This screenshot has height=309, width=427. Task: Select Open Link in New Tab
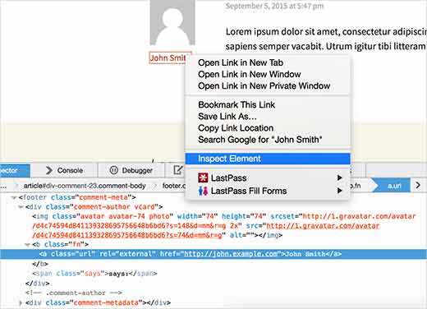tap(241, 62)
